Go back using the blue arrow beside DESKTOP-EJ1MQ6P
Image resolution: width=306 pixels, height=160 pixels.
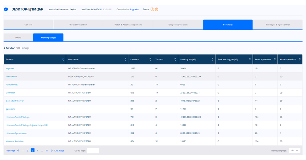pyautogui.click(x=6, y=9)
